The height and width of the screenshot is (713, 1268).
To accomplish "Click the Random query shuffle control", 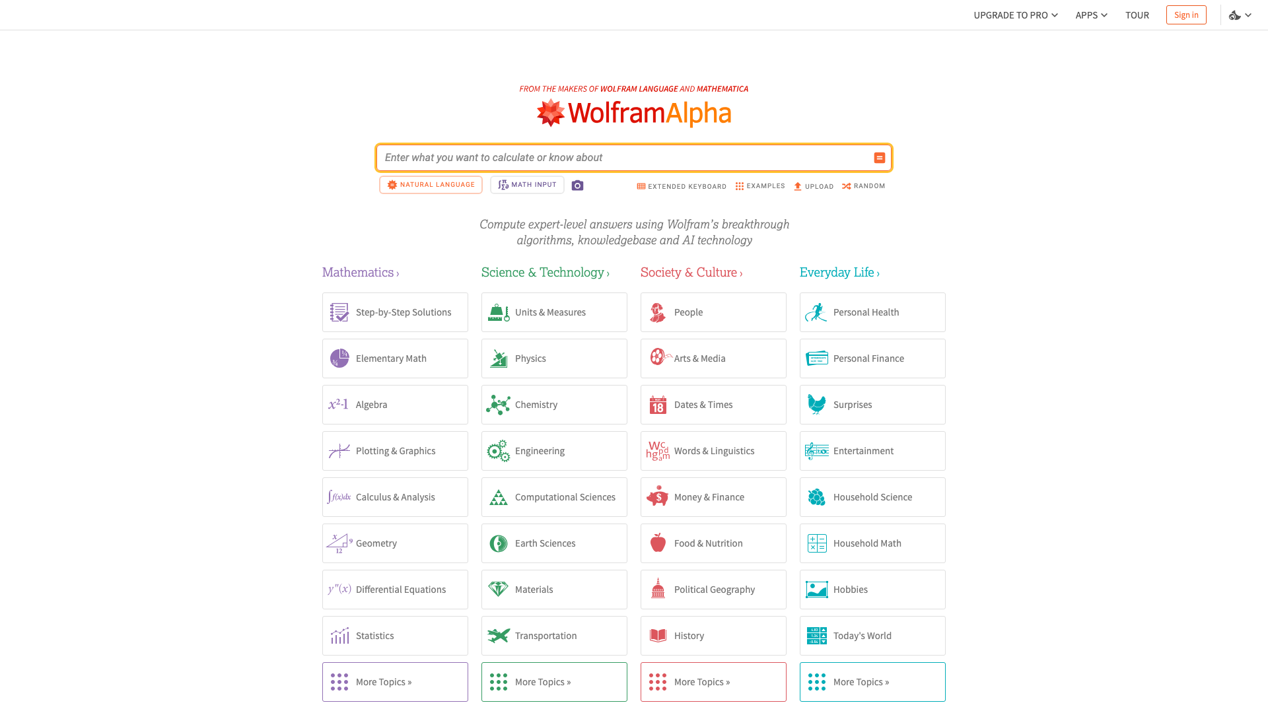I will 863,186.
